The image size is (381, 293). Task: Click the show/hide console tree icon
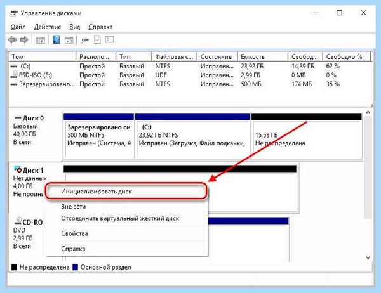point(41,40)
